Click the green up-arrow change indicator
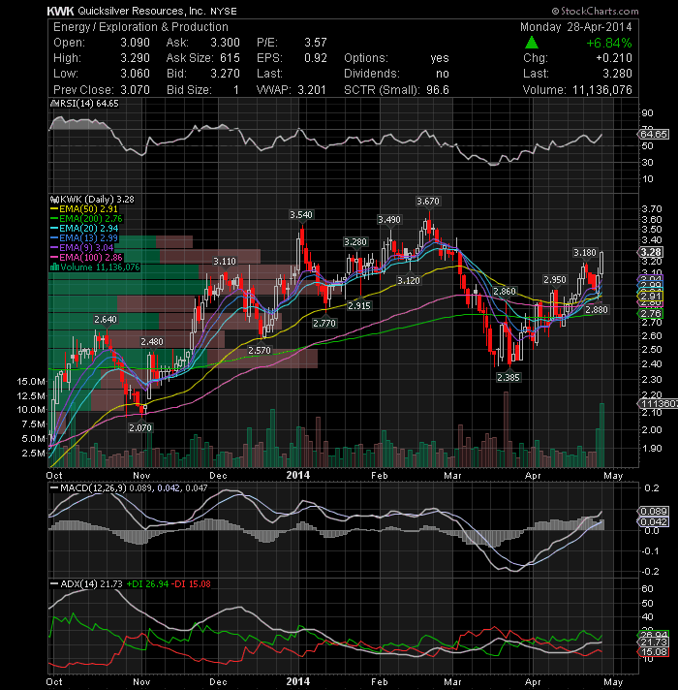Screen dimensions: 678x690 point(532,43)
